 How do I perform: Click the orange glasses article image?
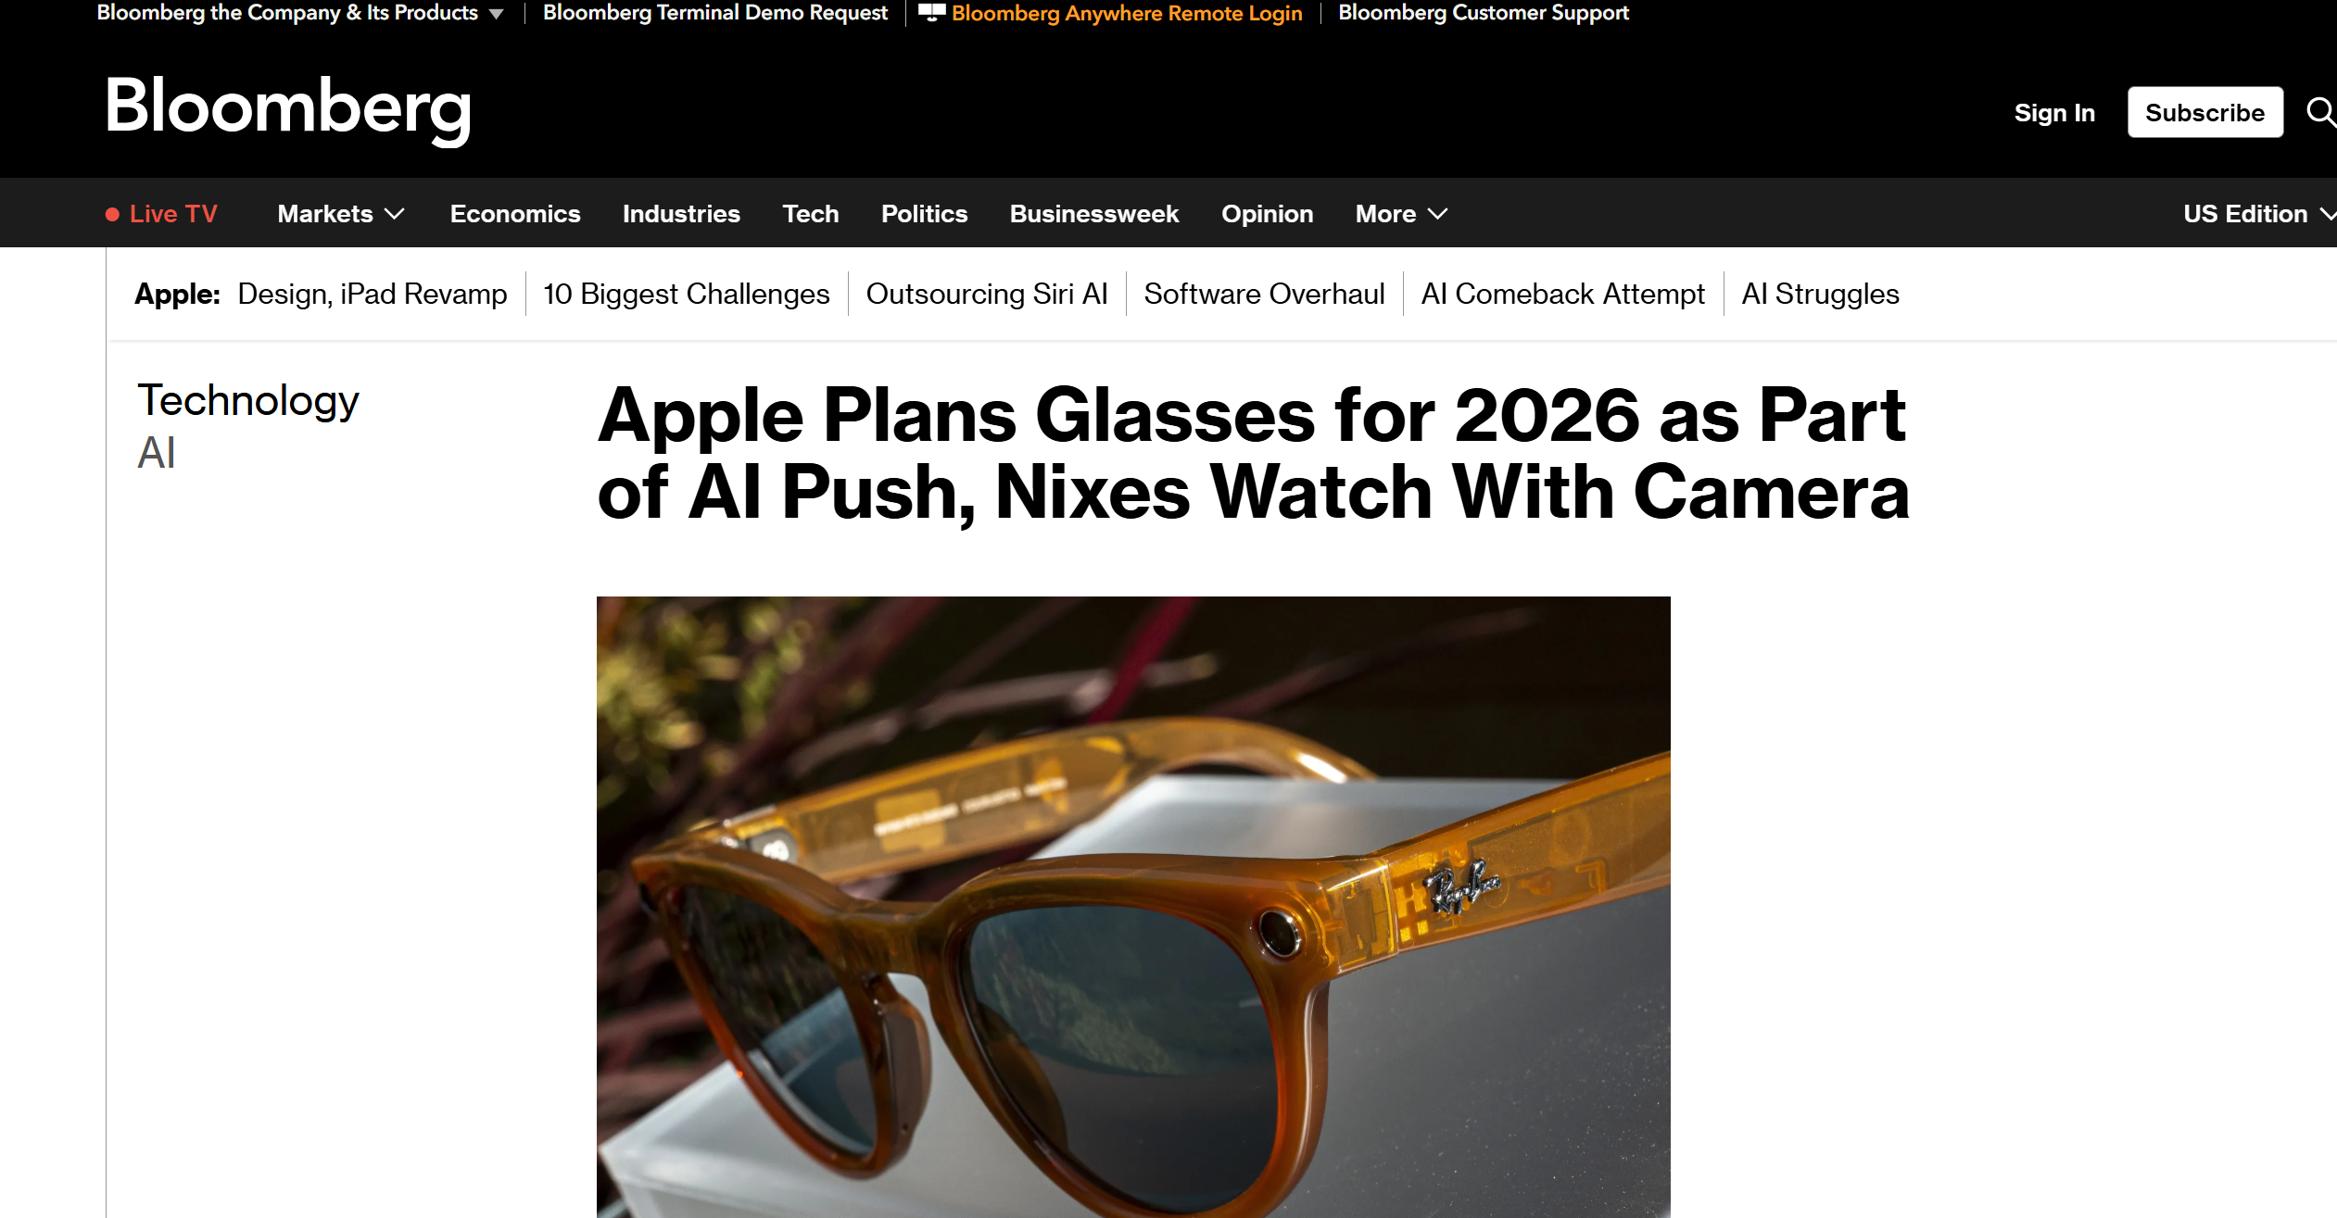(1133, 907)
